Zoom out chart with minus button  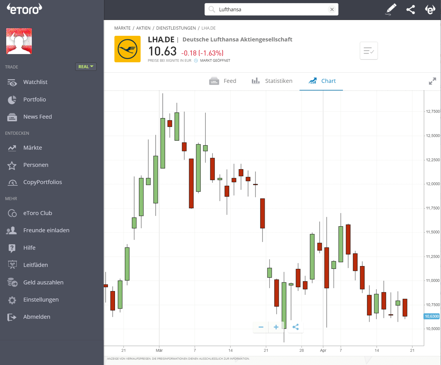261,327
